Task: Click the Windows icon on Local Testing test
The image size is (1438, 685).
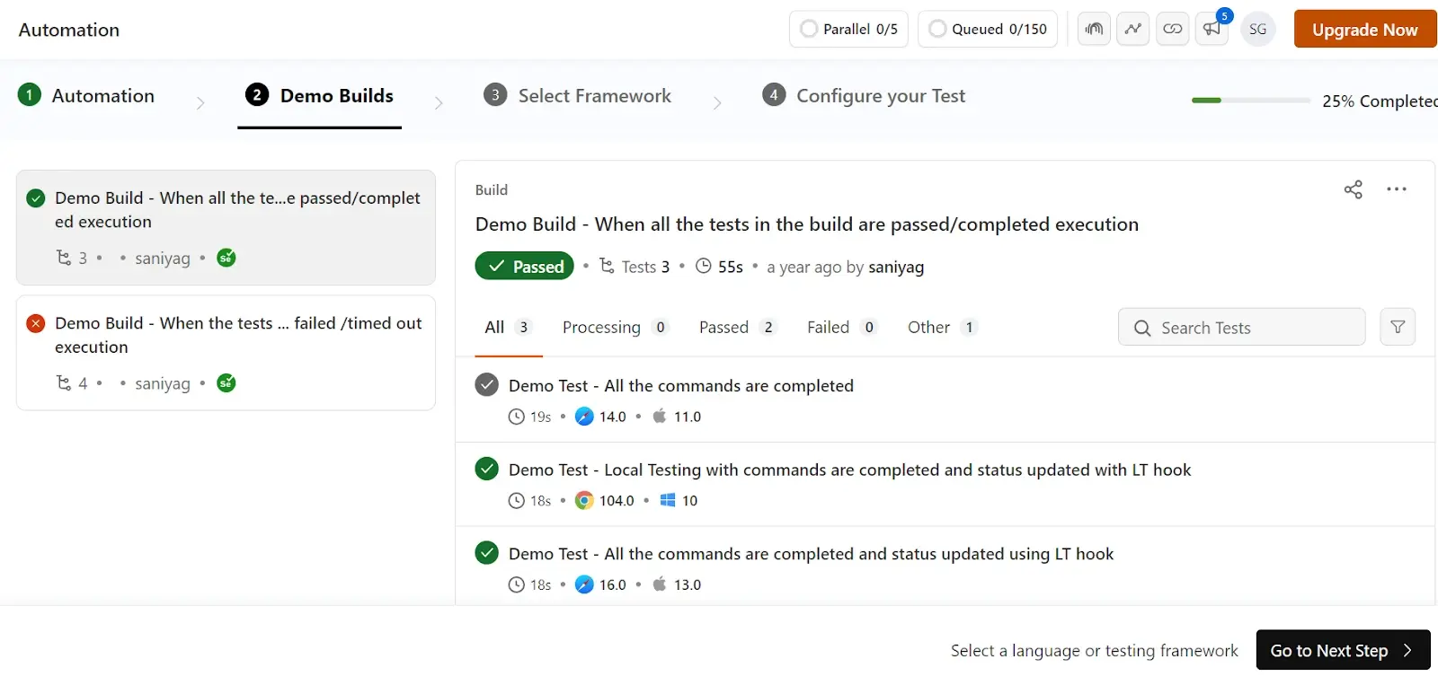Action: (x=668, y=500)
